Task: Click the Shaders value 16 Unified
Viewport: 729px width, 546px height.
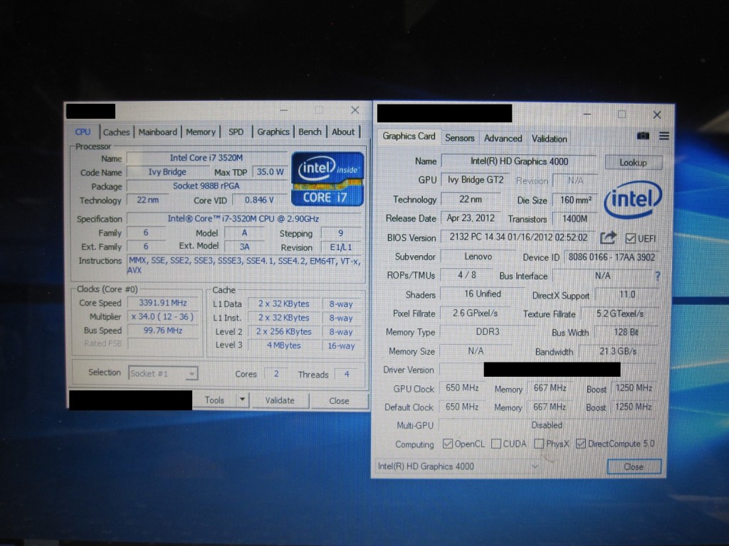Action: [x=483, y=294]
